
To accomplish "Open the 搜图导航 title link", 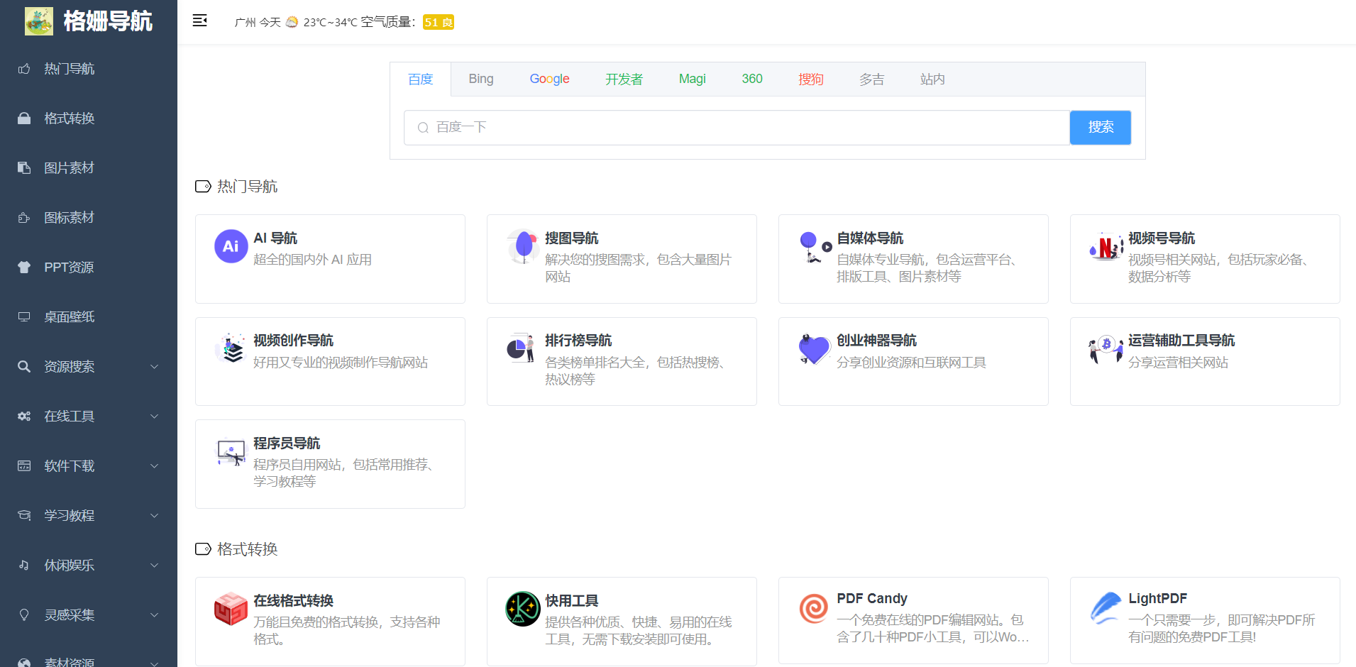I will click(x=572, y=238).
